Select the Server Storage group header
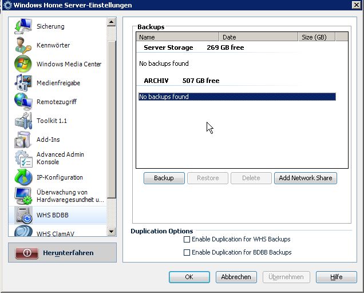The height and width of the screenshot is (294, 364). (168, 47)
